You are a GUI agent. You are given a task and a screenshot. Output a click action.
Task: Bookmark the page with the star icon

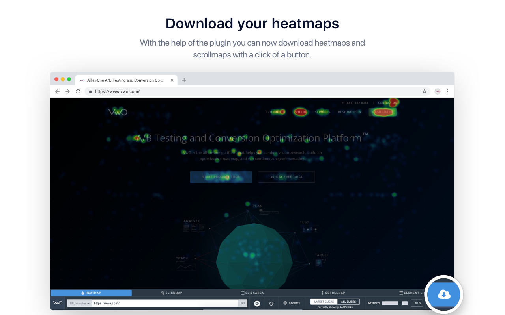425,91
